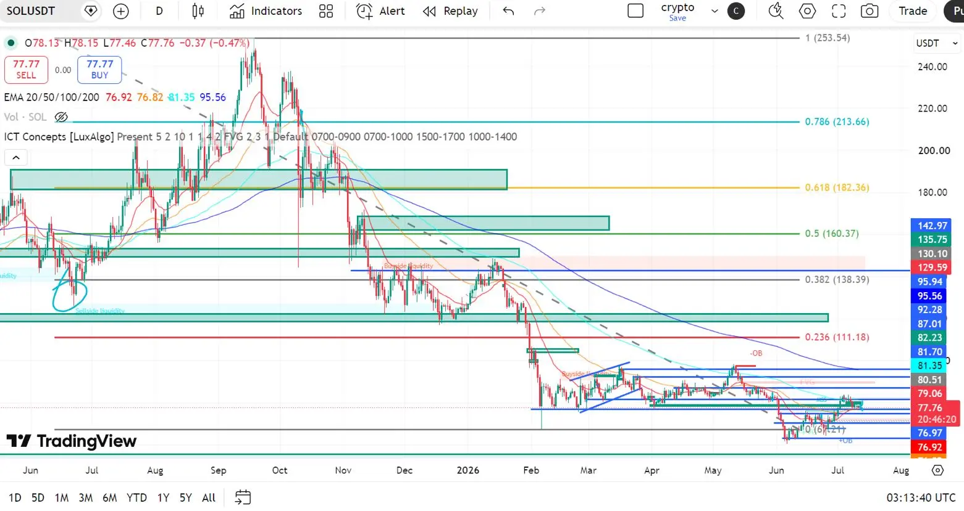Take a chart snapshot with camera icon

(x=870, y=11)
